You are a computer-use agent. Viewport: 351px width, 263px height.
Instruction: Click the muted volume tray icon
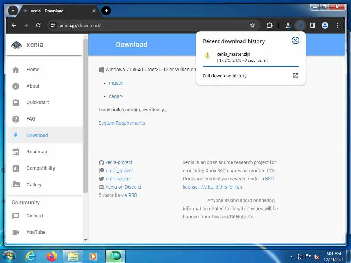(x=316, y=256)
